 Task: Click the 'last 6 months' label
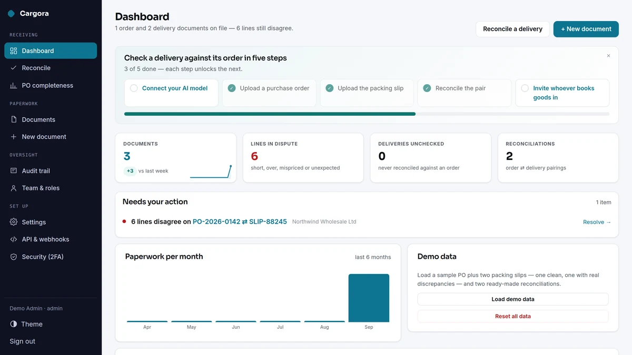pyautogui.click(x=373, y=257)
